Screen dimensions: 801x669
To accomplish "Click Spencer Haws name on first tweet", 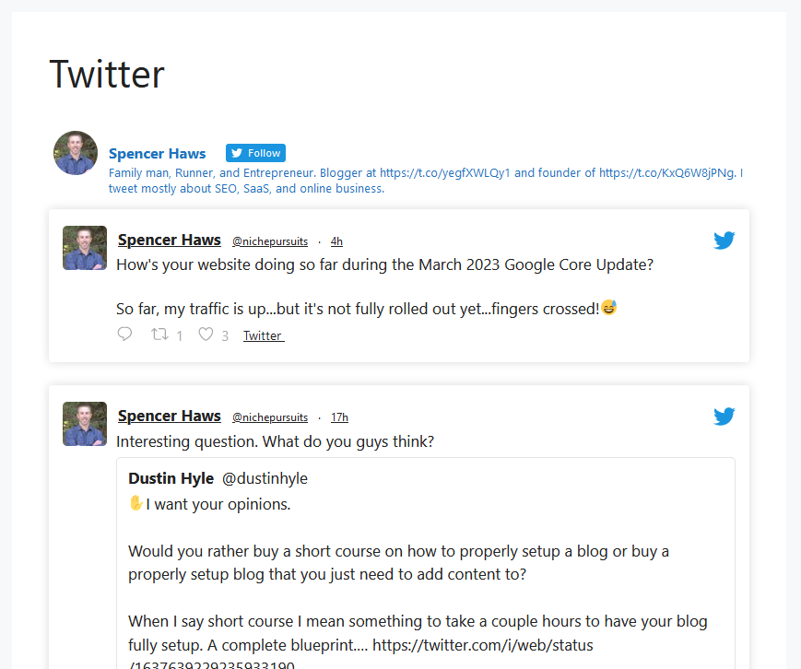I will pyautogui.click(x=169, y=240).
